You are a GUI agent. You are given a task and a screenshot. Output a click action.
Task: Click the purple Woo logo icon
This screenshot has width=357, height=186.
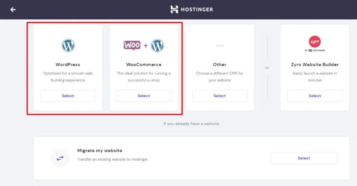tap(132, 45)
